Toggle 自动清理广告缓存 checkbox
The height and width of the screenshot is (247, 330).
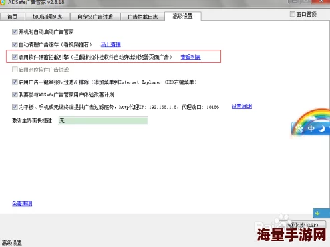[15, 44]
